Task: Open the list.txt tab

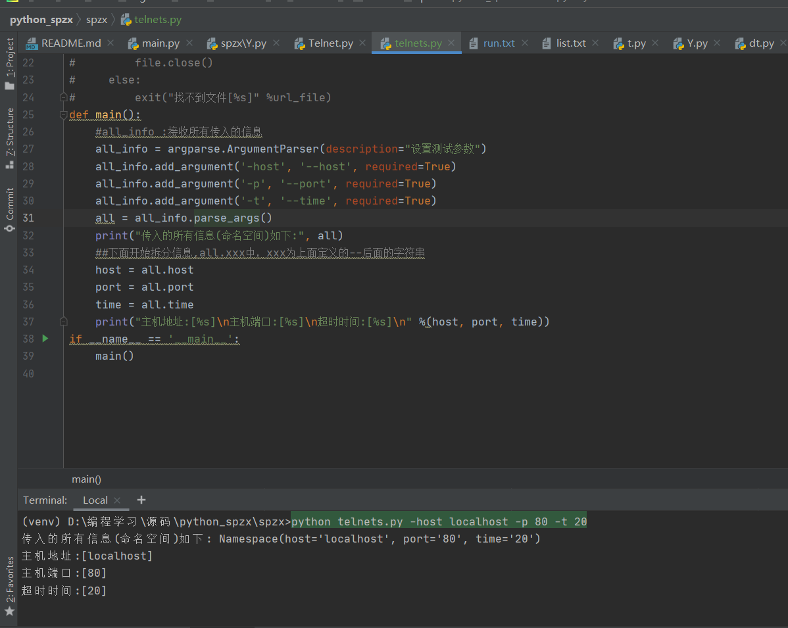Action: click(x=571, y=43)
